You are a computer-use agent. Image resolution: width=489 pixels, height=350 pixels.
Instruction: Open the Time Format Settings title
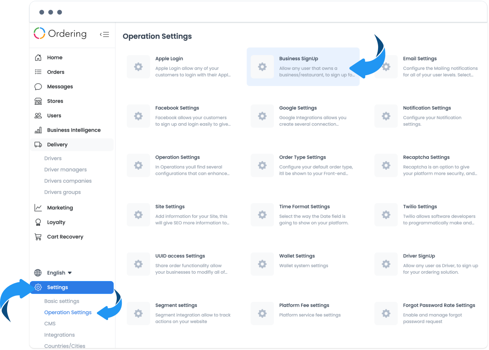305,207
